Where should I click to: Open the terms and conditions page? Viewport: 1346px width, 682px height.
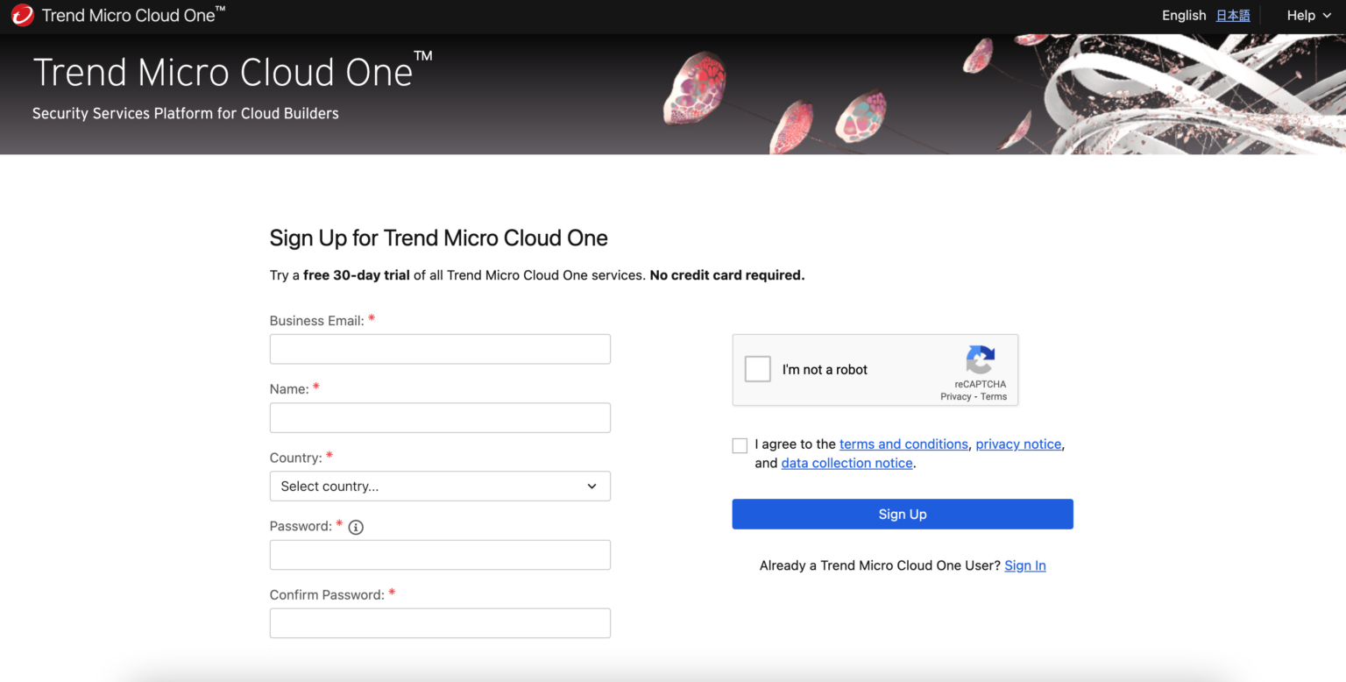pyautogui.click(x=903, y=444)
